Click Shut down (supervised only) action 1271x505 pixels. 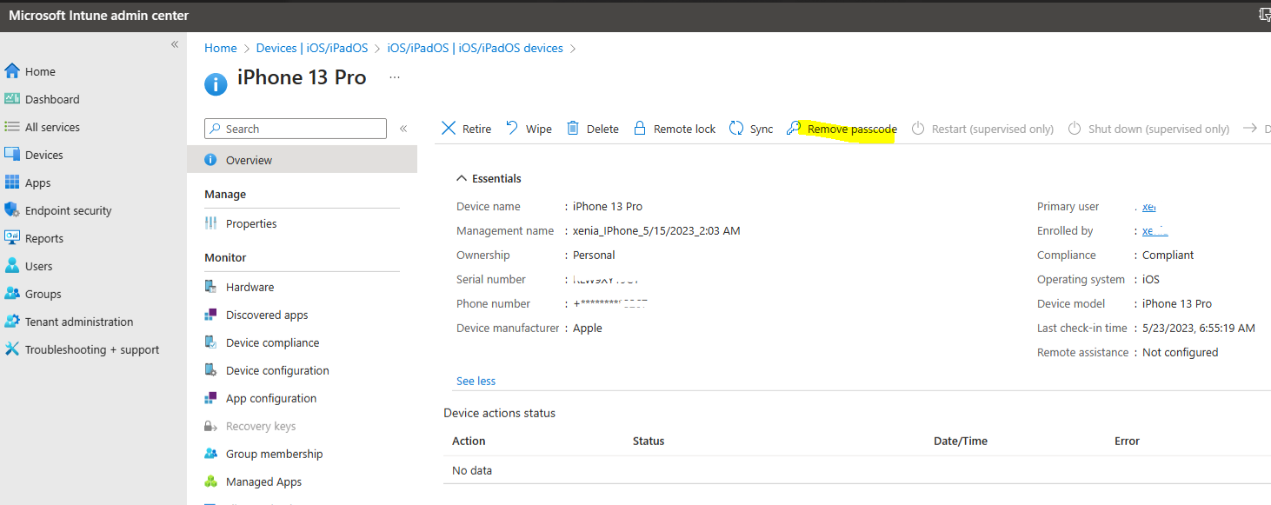click(x=1148, y=129)
